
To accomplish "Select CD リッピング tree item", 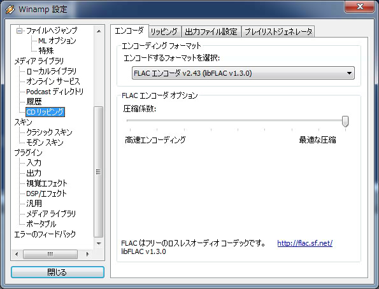I will (x=45, y=112).
